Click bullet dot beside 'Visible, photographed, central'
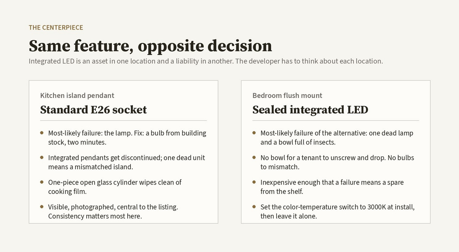Image resolution: width=459 pixels, height=252 pixels. 42,207
